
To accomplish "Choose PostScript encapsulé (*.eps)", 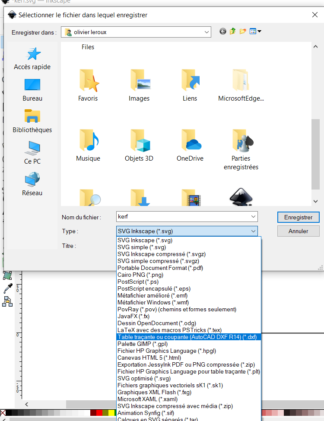I will coord(189,288).
